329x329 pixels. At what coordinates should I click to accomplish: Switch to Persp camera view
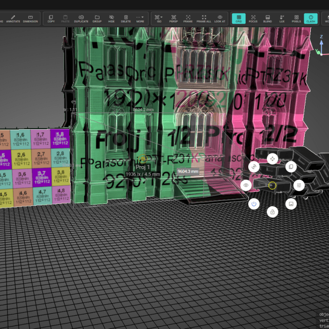click(x=174, y=19)
